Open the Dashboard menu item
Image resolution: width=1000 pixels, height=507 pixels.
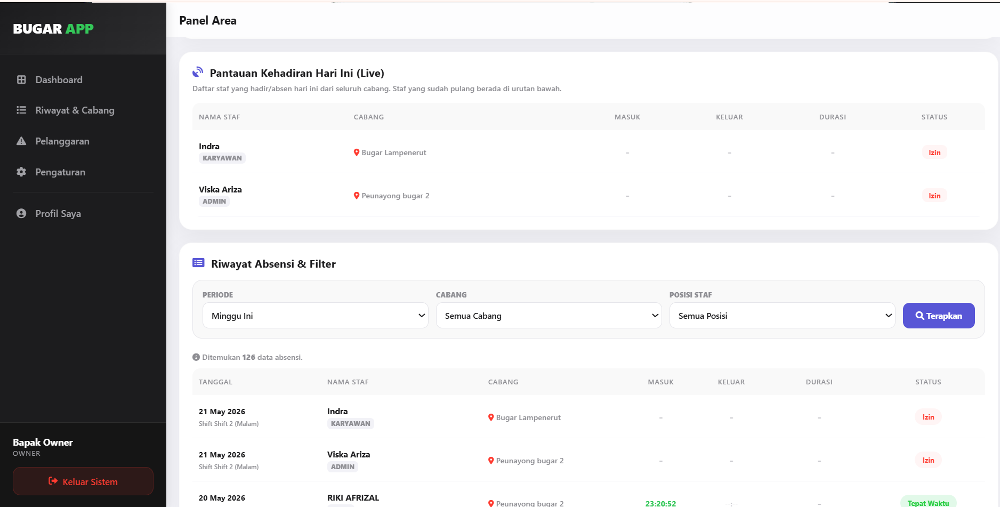(83, 80)
